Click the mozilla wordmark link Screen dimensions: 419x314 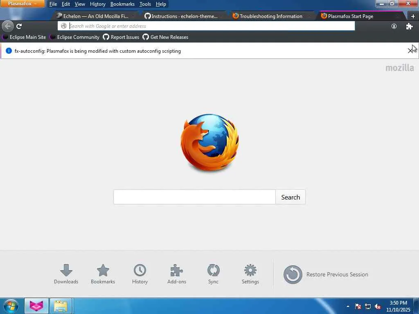tap(399, 67)
